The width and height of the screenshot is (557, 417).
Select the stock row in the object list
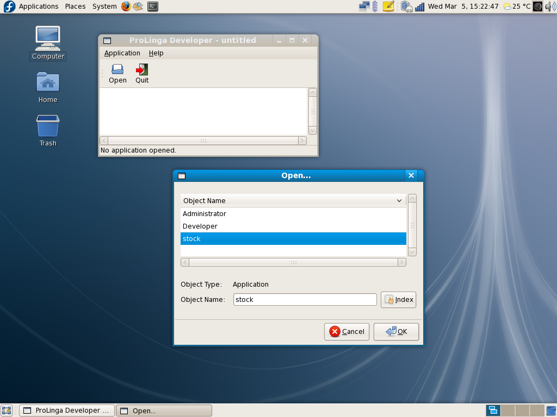(x=293, y=239)
